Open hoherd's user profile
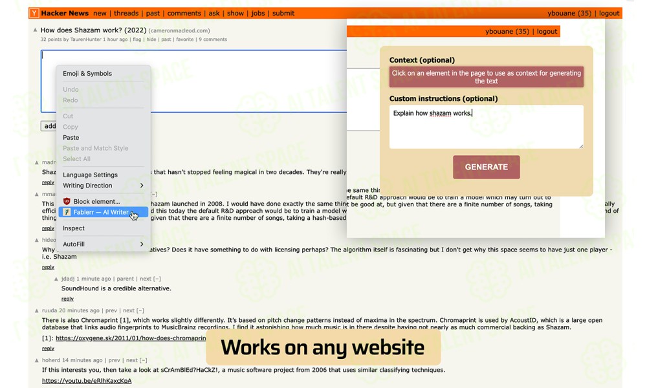This screenshot has height=388, width=647. [50, 360]
